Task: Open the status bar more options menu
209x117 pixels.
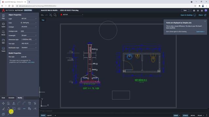Action: pyautogui.click(x=207, y=115)
